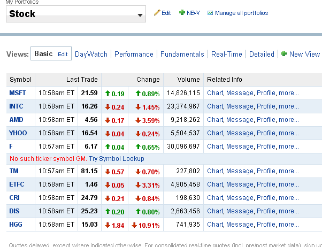Screen dimensions: 322x247
Task: Open the F ticker symbol link
Action: (x=11, y=146)
